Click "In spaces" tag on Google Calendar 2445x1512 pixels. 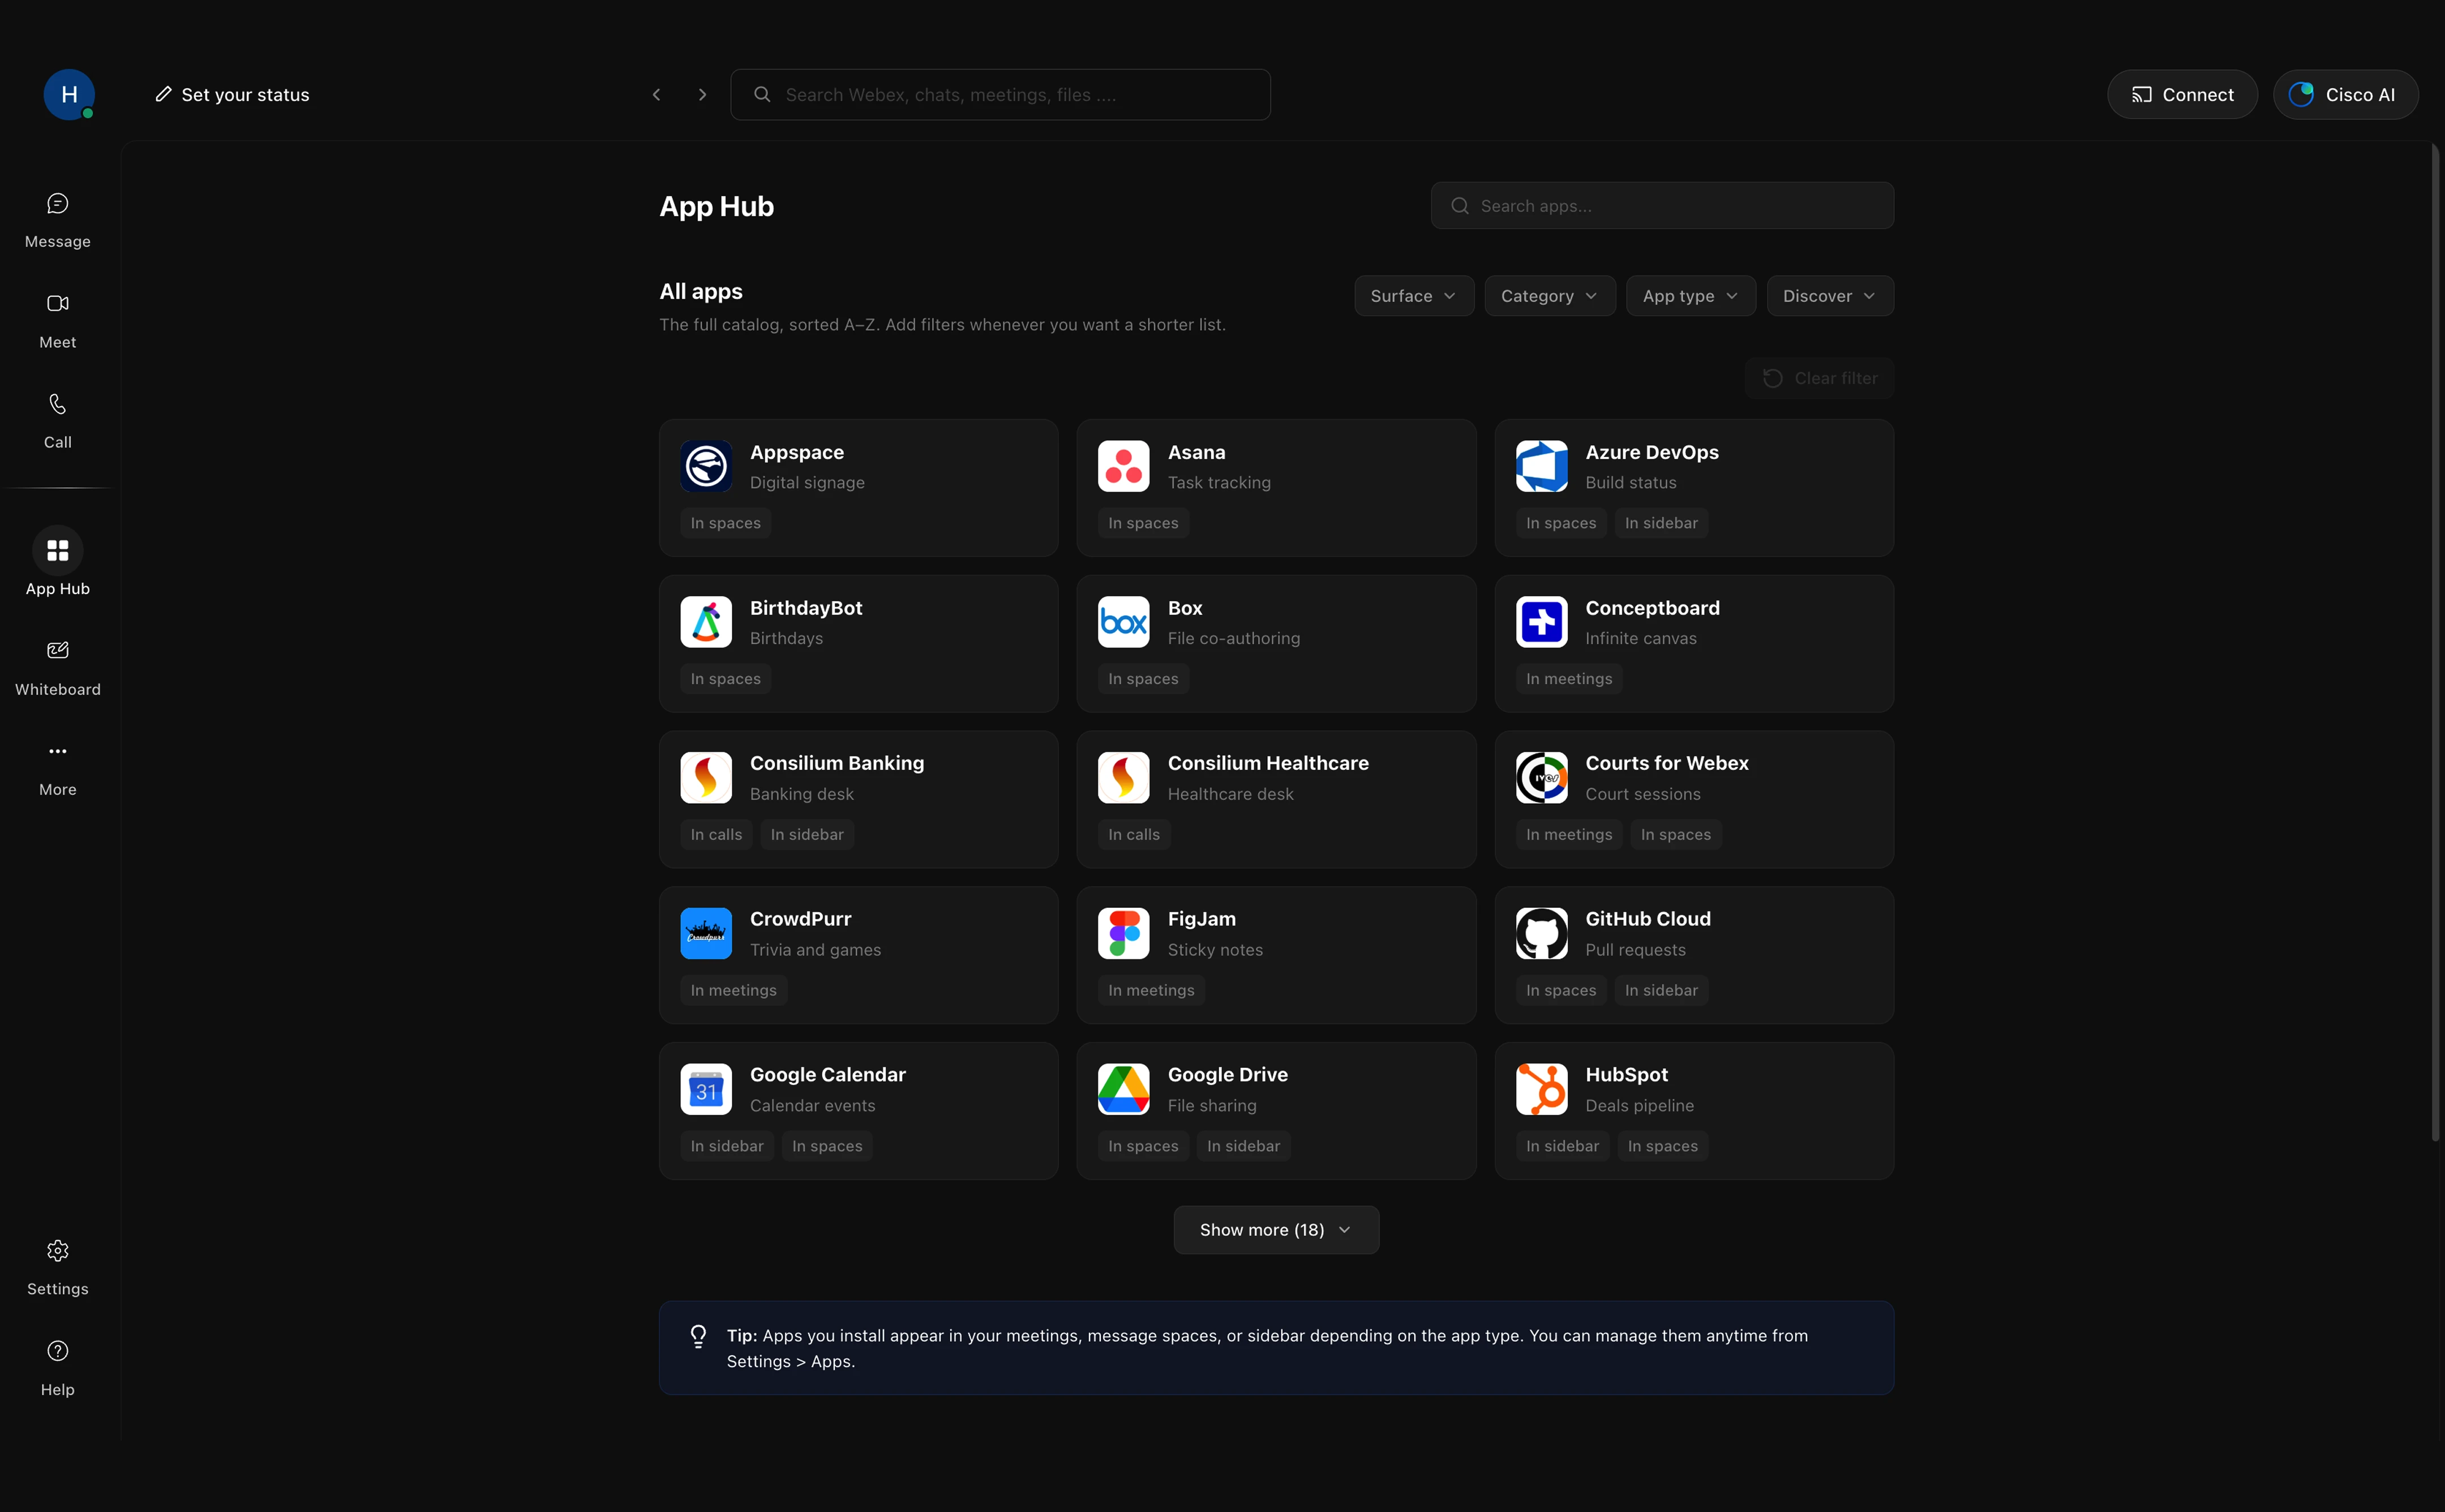click(x=826, y=1147)
